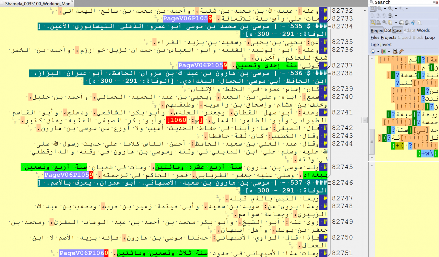439x257 pixels.
Task: Click the green Favorites F icon
Action: [x=383, y=51]
